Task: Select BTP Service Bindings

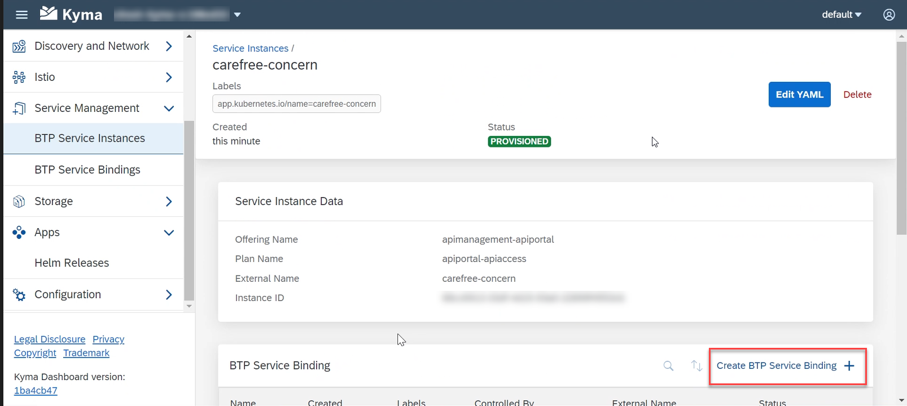Action: point(94,170)
